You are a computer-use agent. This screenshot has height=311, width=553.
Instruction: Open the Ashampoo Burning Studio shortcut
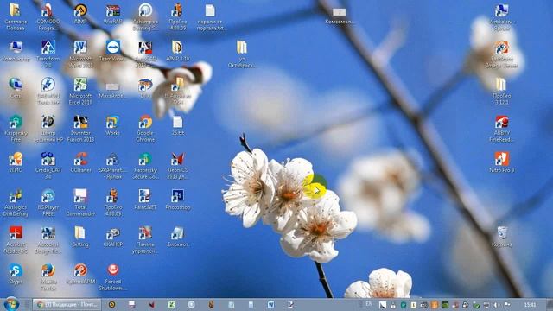tap(145, 17)
